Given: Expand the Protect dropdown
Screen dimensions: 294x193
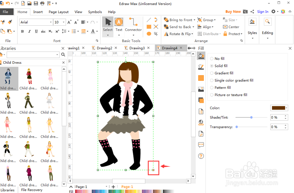Looking at the screenshot, I should pos(241,34).
